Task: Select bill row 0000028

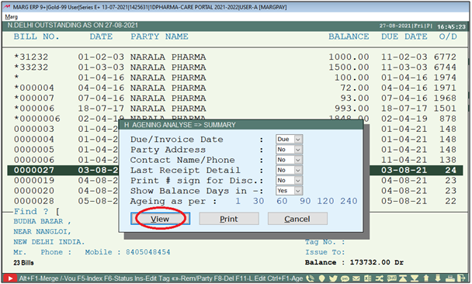Action: pos(234,201)
